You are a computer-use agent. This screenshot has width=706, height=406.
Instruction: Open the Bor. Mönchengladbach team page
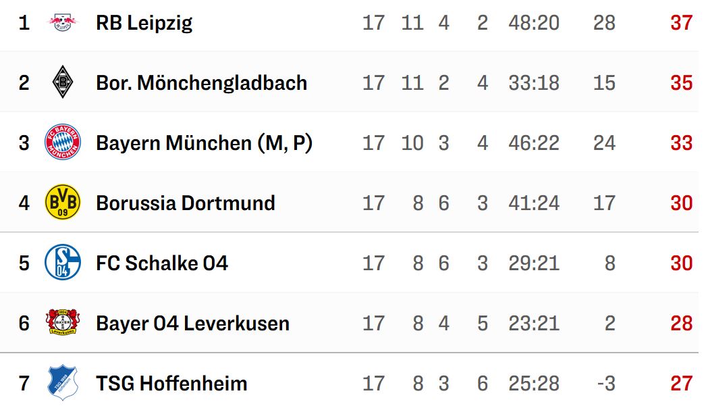201,83
